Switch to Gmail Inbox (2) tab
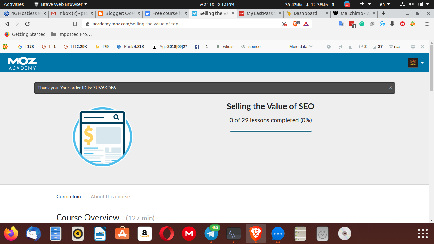 (x=72, y=13)
